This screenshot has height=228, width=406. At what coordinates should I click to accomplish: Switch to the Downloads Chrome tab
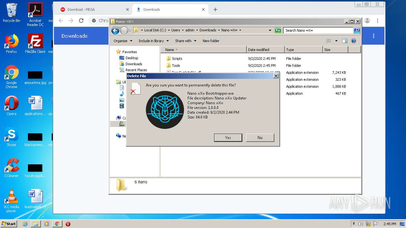click(171, 9)
